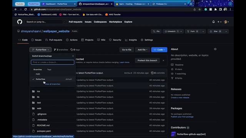Switch to the Branches tab in the popup
The image size is (246, 138).
coord(38,69)
